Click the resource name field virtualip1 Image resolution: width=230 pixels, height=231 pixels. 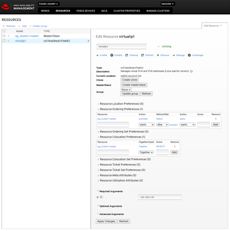(x=121, y=47)
